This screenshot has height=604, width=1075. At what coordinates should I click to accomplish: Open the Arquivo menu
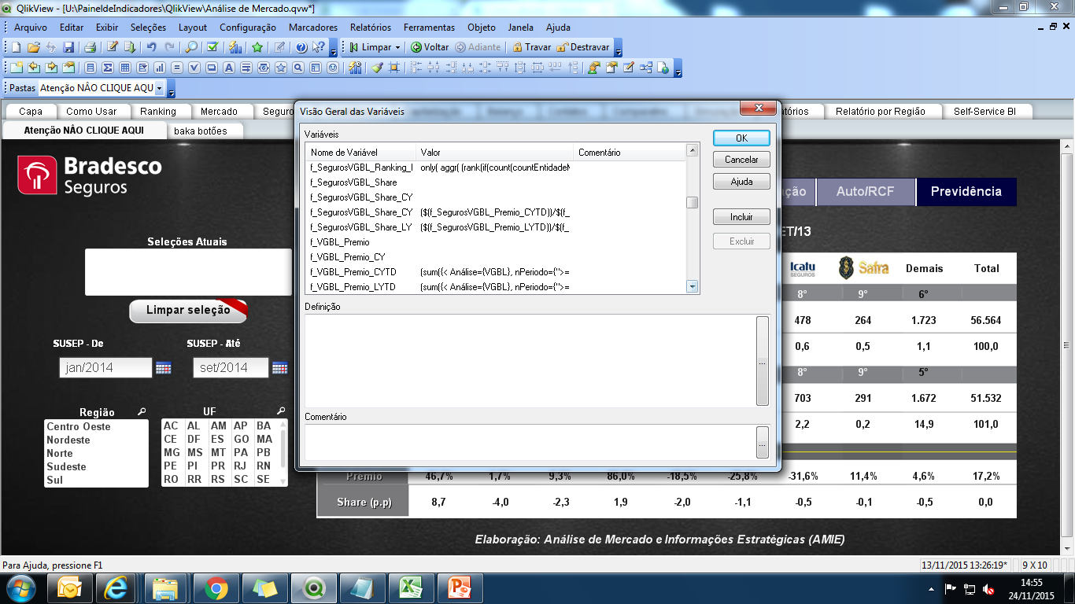pyautogui.click(x=31, y=27)
